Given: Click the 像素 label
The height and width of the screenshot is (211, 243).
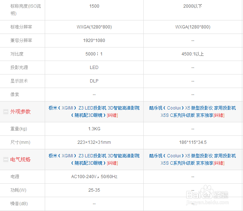Looking at the screenshot, I should pos(15,95).
